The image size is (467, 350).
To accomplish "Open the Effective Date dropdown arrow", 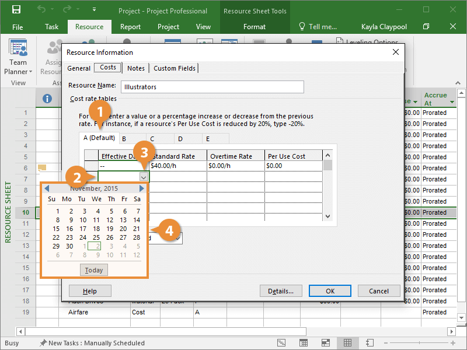I will pos(144,177).
